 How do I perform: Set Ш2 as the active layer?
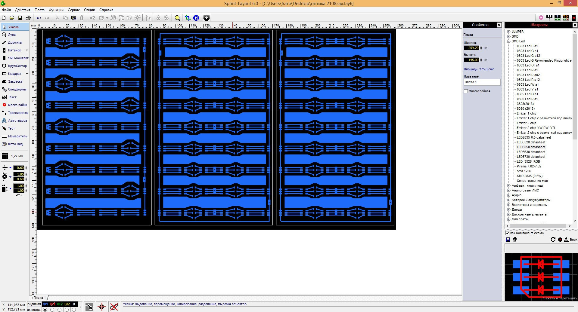coord(67,310)
